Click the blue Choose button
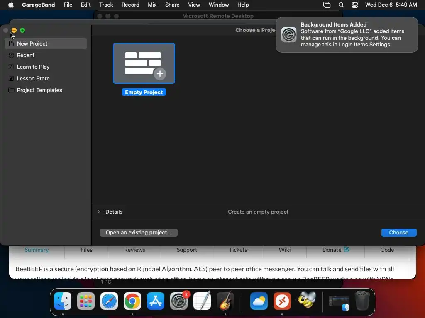The image size is (425, 318). [x=399, y=233]
